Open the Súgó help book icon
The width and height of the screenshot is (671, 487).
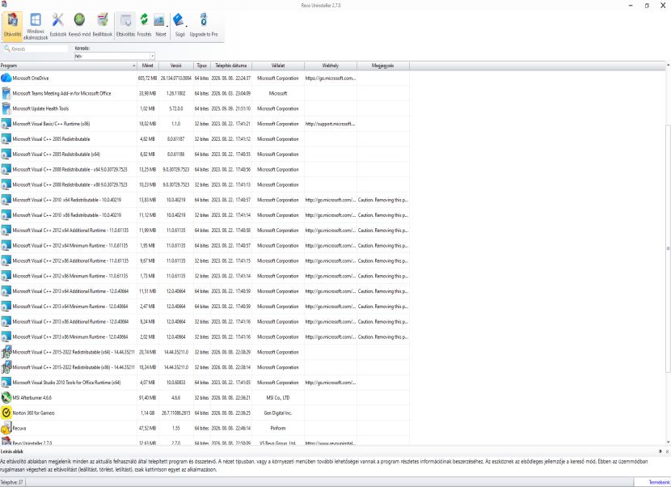click(x=179, y=26)
